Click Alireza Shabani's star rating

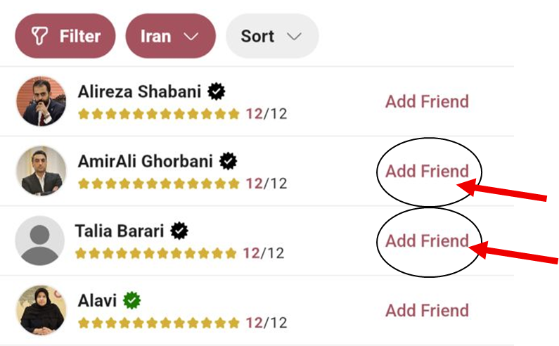coord(159,114)
